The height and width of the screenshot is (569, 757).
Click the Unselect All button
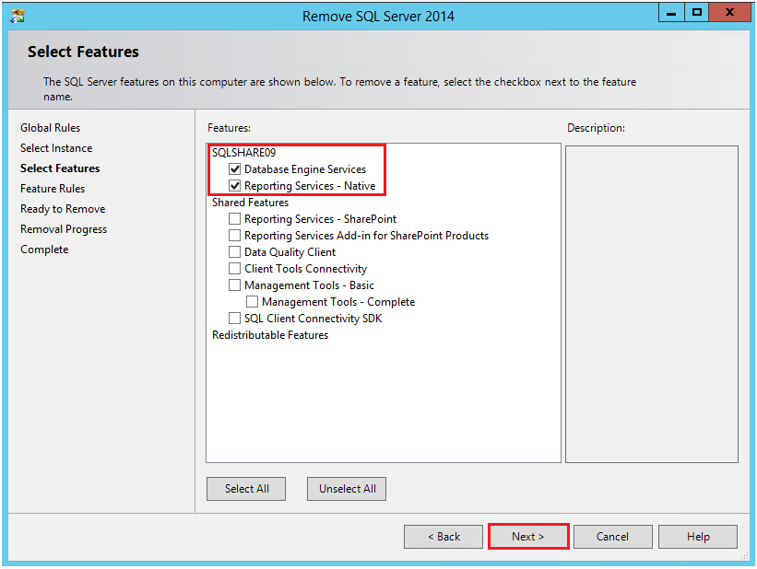tap(347, 489)
